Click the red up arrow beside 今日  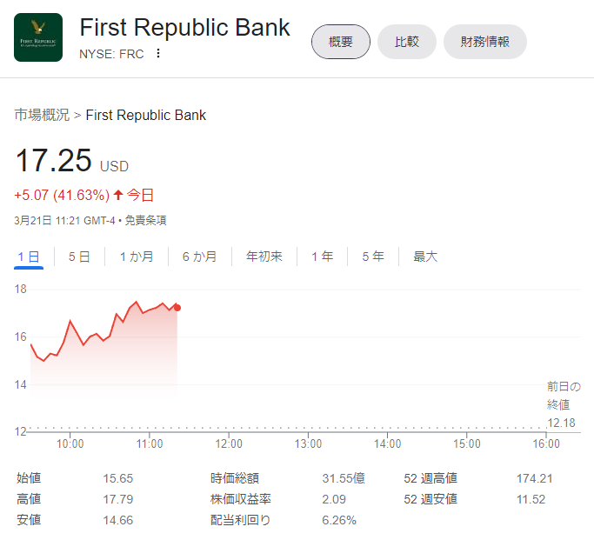[118, 195]
